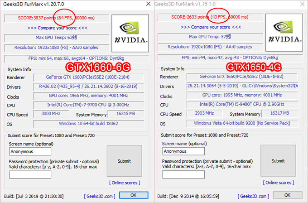
Task: Click OK in the FurMark v1.20.7.0 window
Action: (x=134, y=195)
